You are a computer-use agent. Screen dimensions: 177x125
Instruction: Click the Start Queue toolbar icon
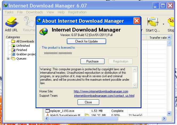tap(153, 22)
